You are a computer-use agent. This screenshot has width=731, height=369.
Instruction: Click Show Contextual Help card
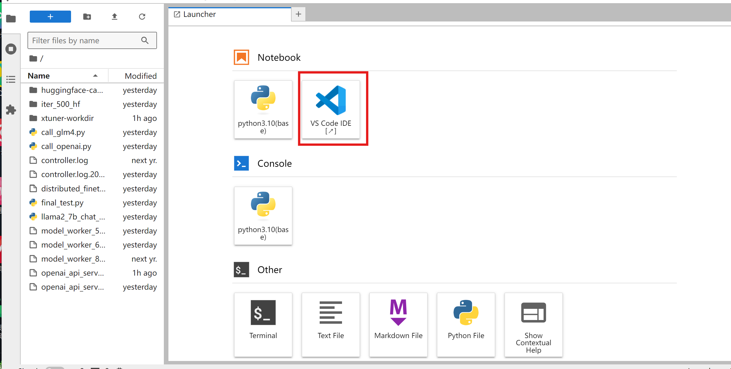[x=534, y=325]
